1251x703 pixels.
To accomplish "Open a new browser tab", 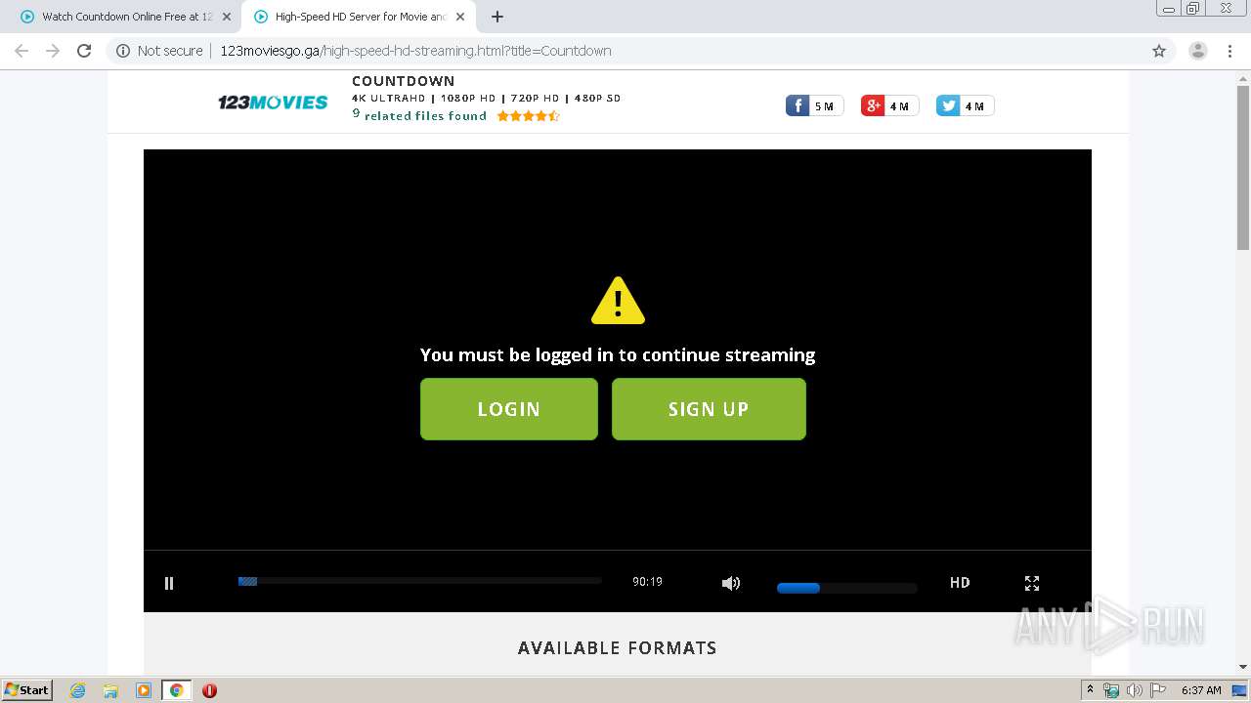I will (497, 17).
